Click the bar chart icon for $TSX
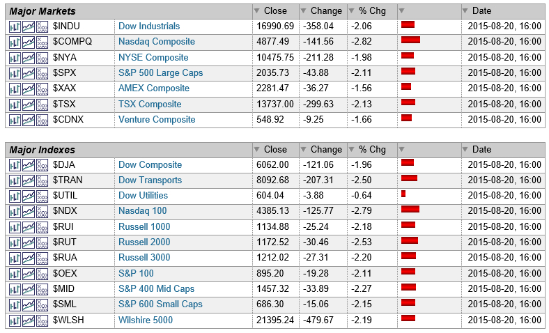This screenshot has height=333, width=549. [x=15, y=104]
